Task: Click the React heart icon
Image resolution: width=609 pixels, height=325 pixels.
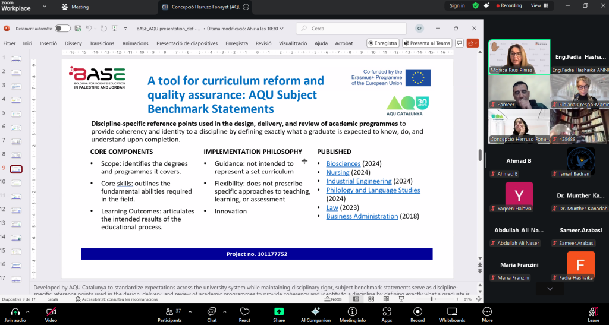Action: [x=244, y=311]
